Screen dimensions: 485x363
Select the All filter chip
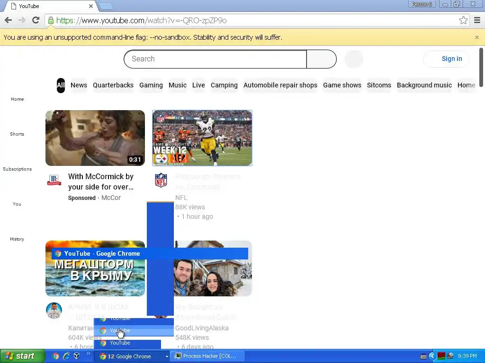[x=61, y=85]
